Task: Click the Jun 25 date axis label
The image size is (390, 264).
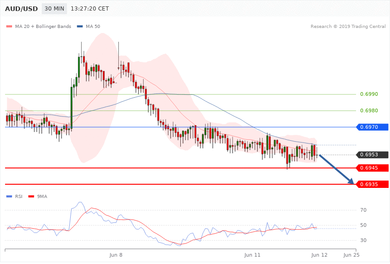Action: click(351, 255)
